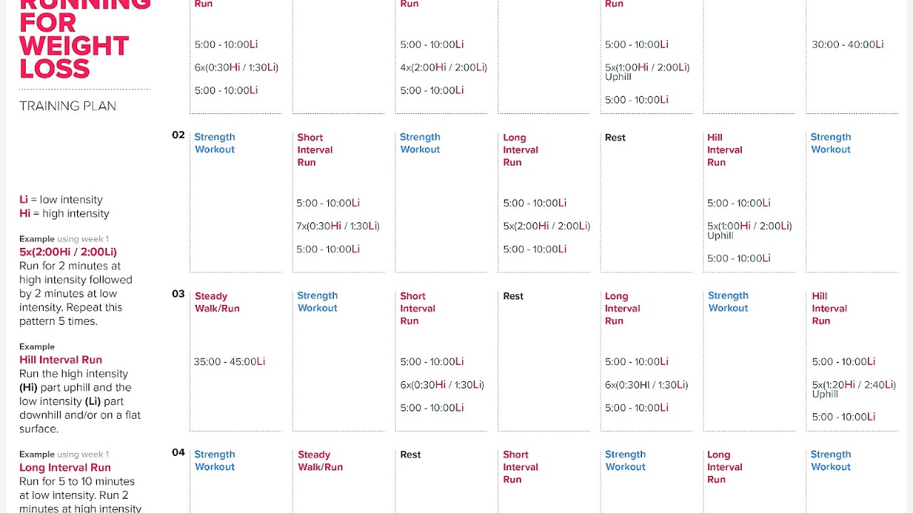The image size is (913, 513).
Task: Open week 02 Long Interval Run heading
Action: (x=520, y=150)
